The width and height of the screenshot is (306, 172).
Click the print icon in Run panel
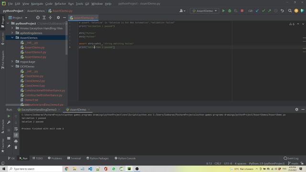[x=16, y=141]
